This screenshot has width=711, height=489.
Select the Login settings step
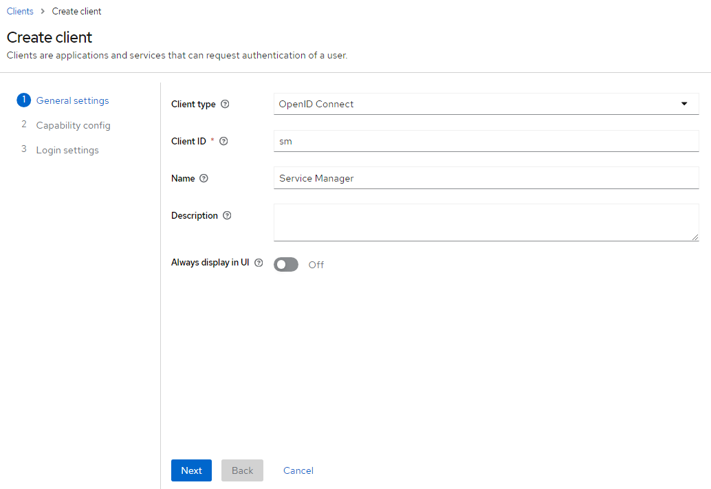(67, 150)
